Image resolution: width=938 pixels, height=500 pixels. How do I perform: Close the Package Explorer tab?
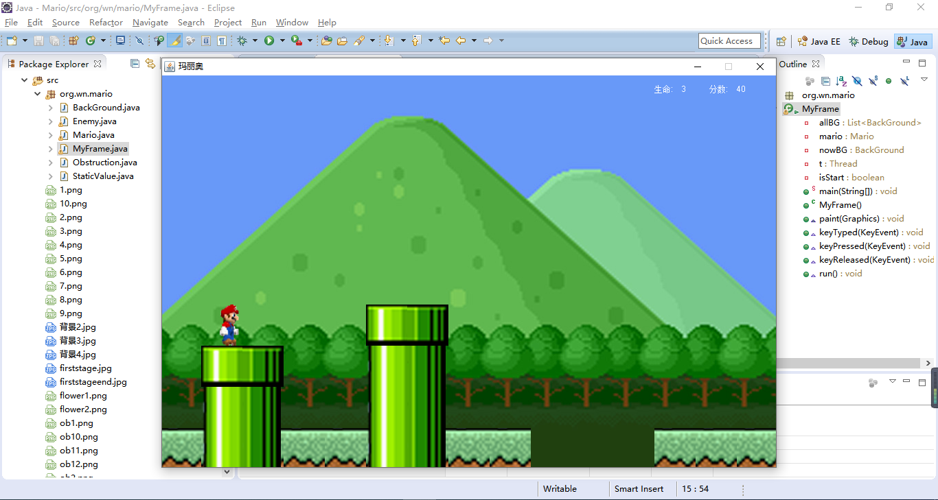(x=98, y=64)
